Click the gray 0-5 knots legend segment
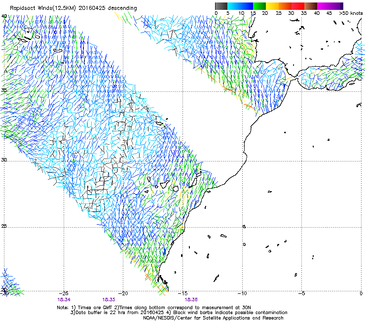 [221, 6]
